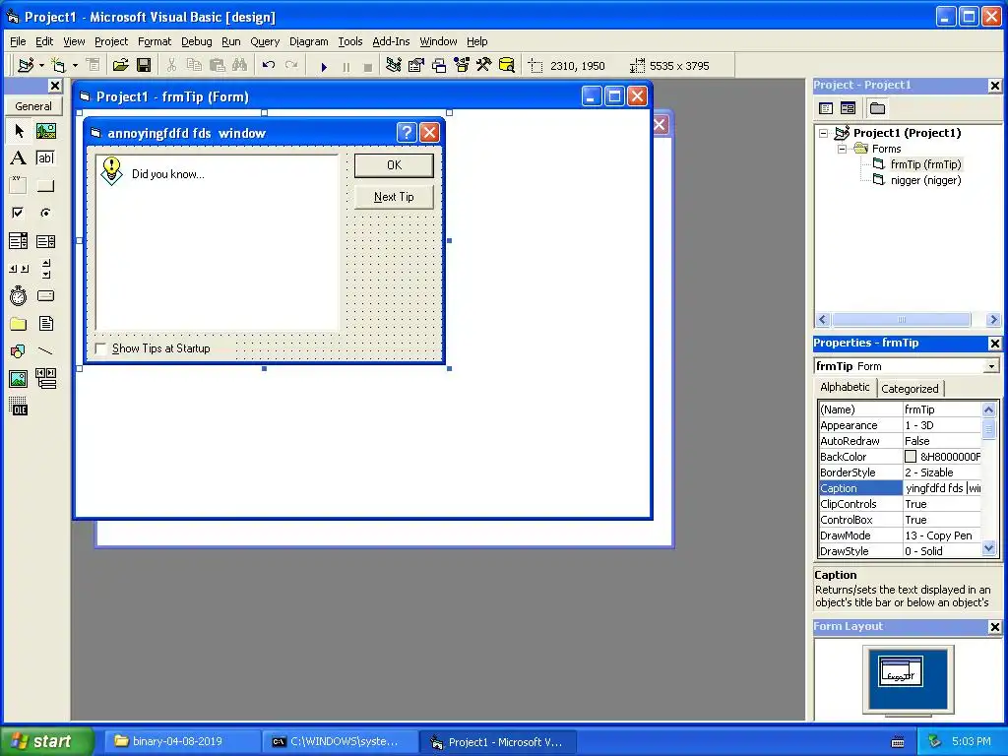Viewport: 1008px width, 756px height.
Task: Switch to the Categorized tab
Action: [910, 388]
